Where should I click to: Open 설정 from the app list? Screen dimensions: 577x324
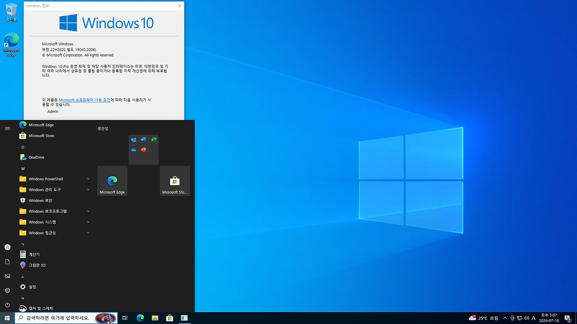[x=54, y=287]
